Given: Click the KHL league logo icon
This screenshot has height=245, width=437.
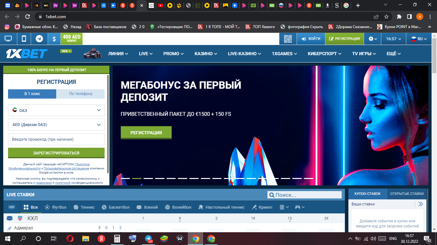Looking at the screenshot, I should (x=20, y=219).
